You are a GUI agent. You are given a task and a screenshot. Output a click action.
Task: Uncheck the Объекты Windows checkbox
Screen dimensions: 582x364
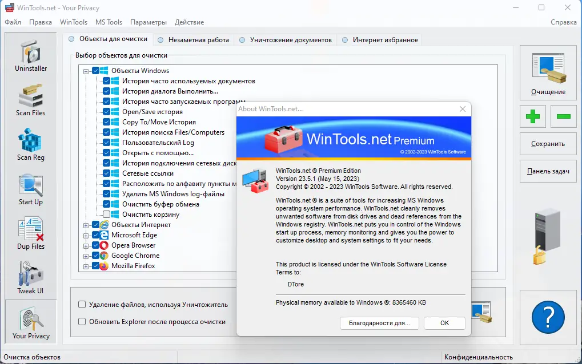95,70
